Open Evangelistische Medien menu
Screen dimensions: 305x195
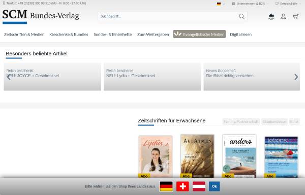pos(199,34)
